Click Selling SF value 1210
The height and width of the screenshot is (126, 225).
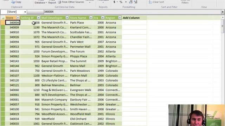coord(31,90)
